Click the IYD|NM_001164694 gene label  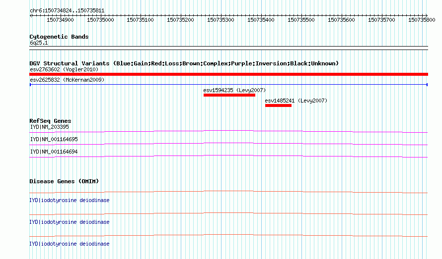coord(54,152)
